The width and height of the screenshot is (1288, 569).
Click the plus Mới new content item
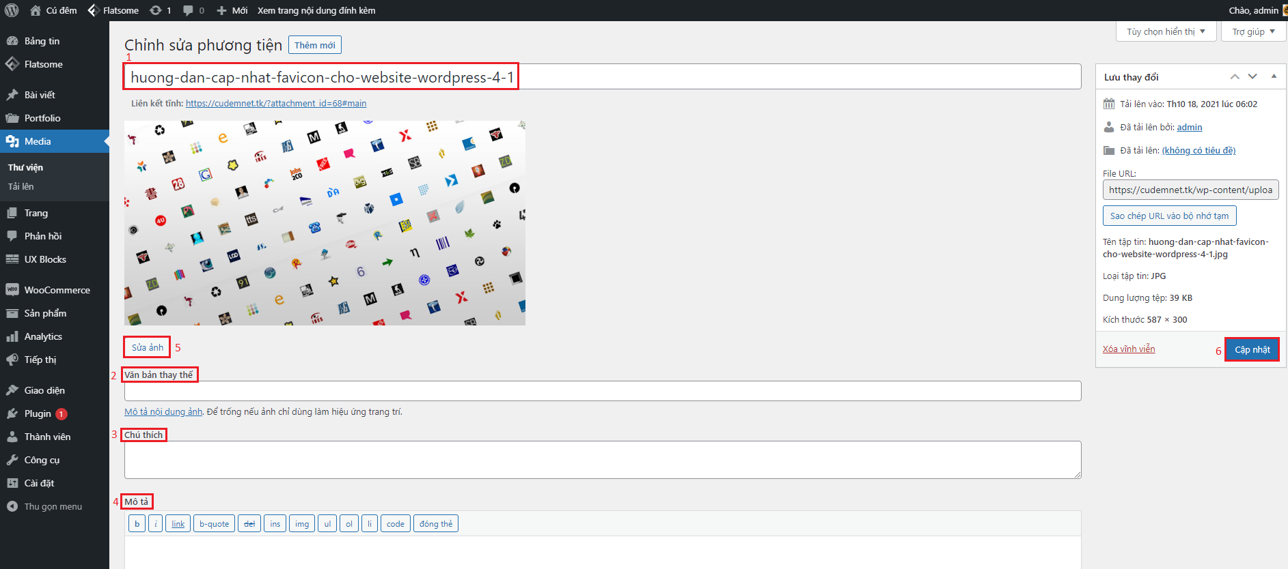(x=232, y=10)
